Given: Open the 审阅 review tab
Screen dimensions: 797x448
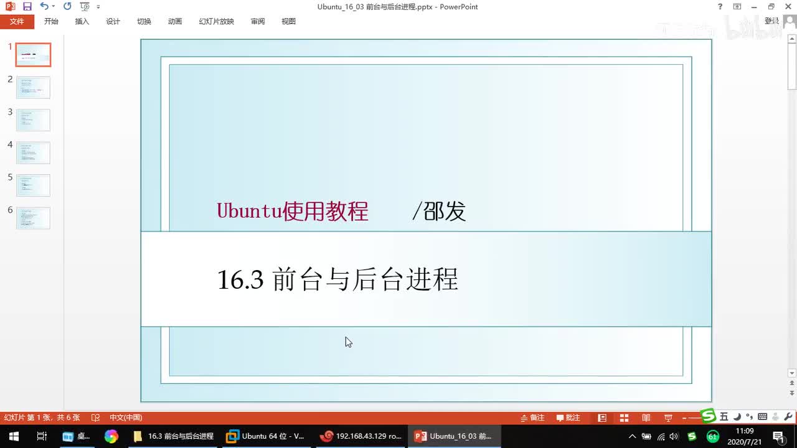Looking at the screenshot, I should 258,21.
